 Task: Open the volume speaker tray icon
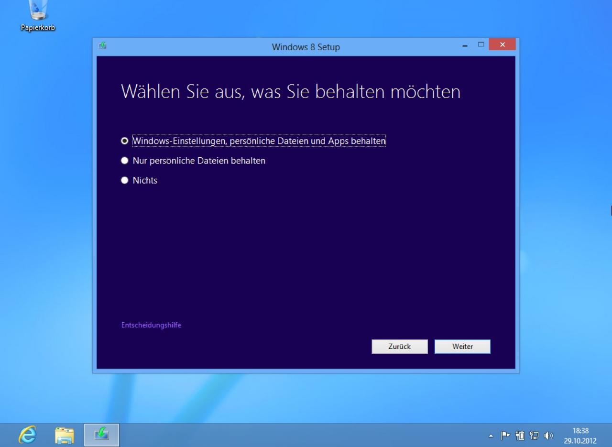tap(548, 436)
